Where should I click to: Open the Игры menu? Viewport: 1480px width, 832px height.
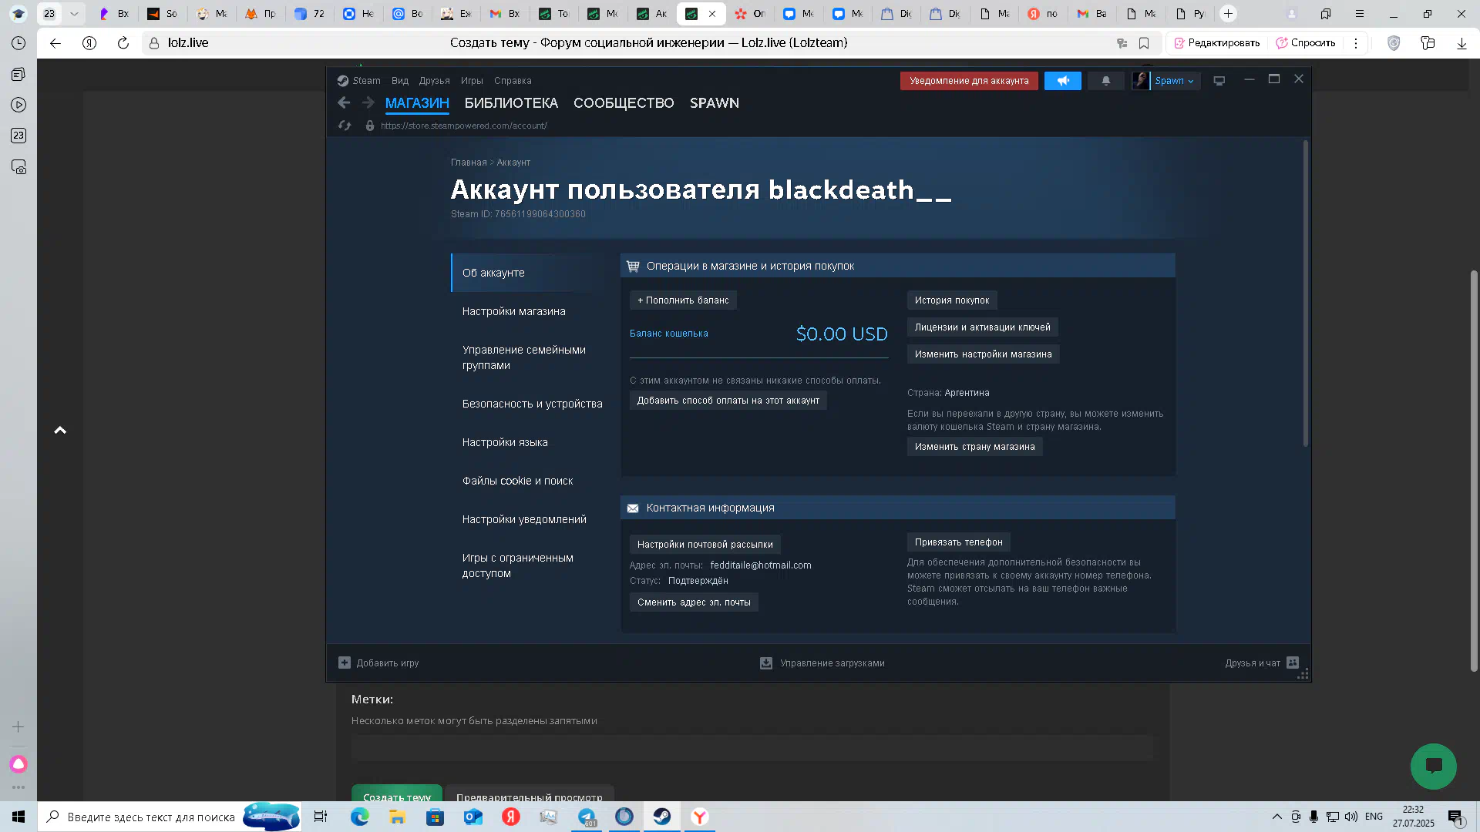pos(472,81)
